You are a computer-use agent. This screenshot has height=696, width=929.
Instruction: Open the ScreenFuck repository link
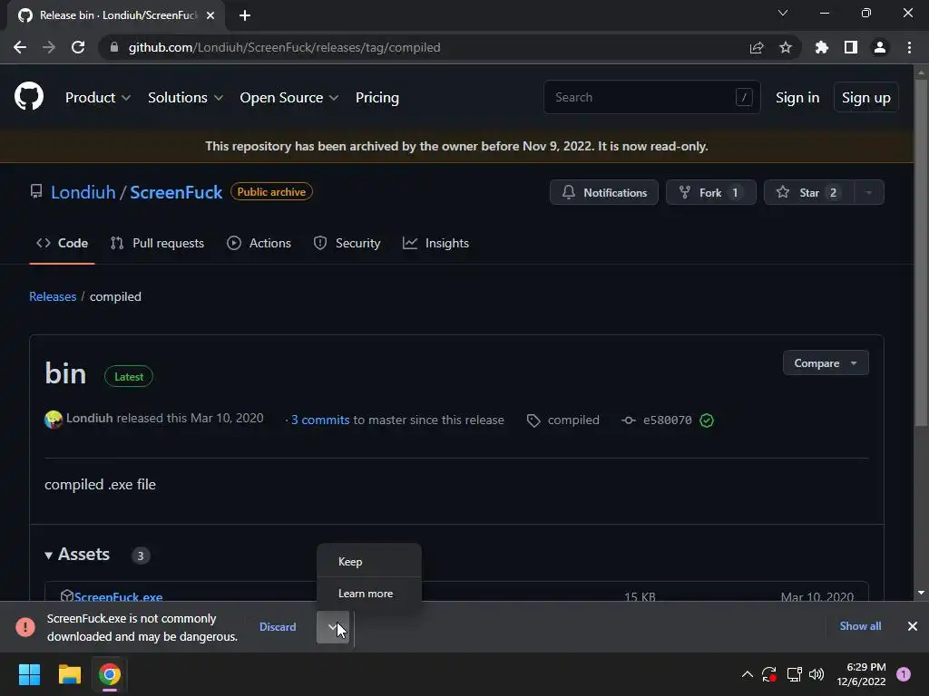[176, 192]
